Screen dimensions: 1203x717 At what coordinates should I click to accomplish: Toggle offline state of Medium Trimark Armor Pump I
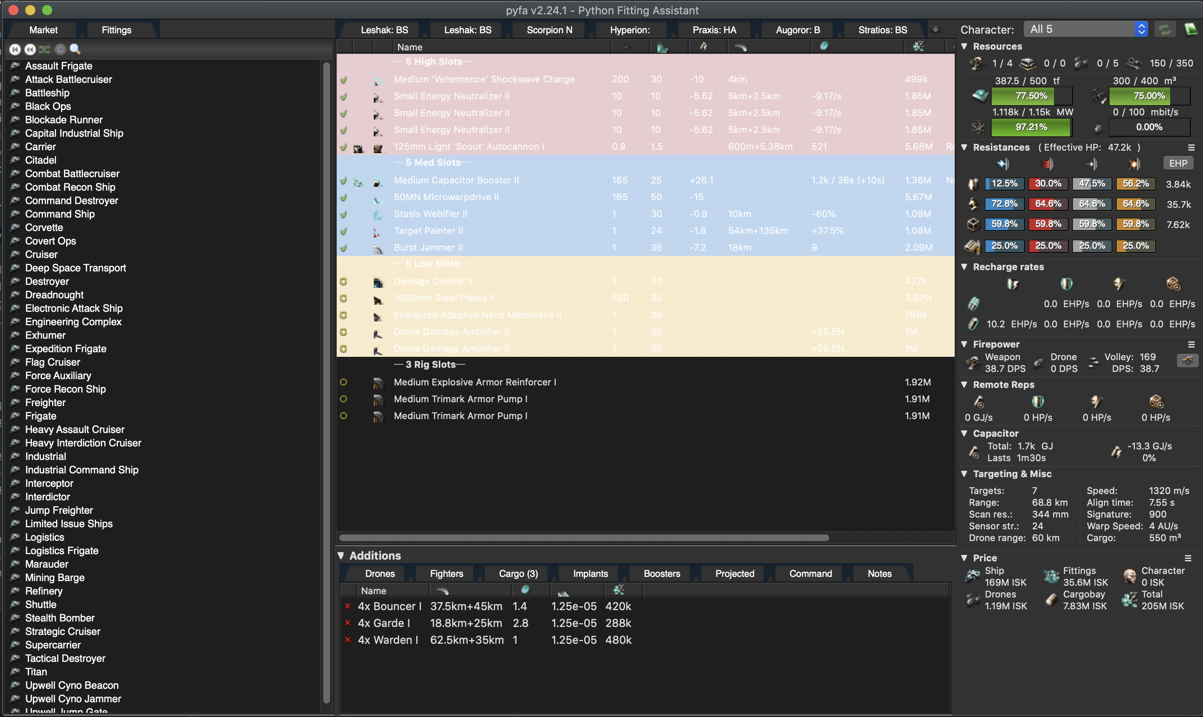tap(343, 399)
